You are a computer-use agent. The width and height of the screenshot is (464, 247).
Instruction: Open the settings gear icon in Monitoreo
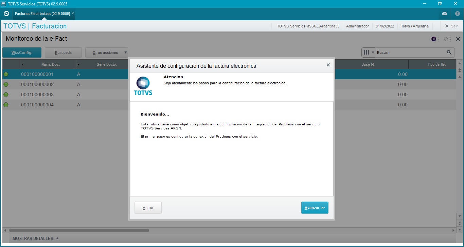[x=446, y=39]
